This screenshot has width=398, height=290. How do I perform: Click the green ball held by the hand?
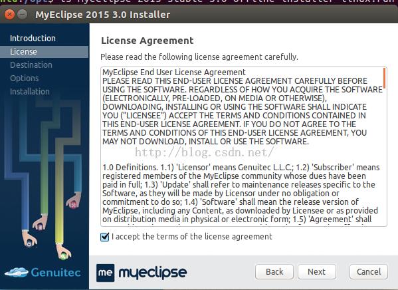(64, 255)
